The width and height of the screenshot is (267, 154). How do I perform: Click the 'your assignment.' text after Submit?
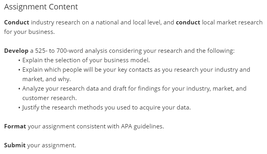(52, 145)
